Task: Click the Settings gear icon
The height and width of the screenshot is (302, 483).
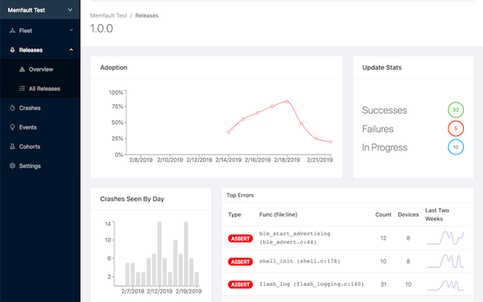Action: (12, 166)
